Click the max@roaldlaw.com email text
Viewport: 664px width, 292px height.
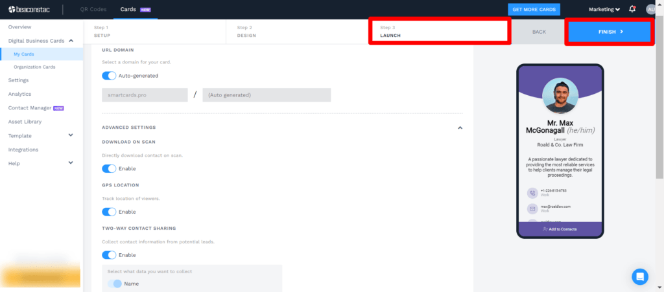[556, 207]
